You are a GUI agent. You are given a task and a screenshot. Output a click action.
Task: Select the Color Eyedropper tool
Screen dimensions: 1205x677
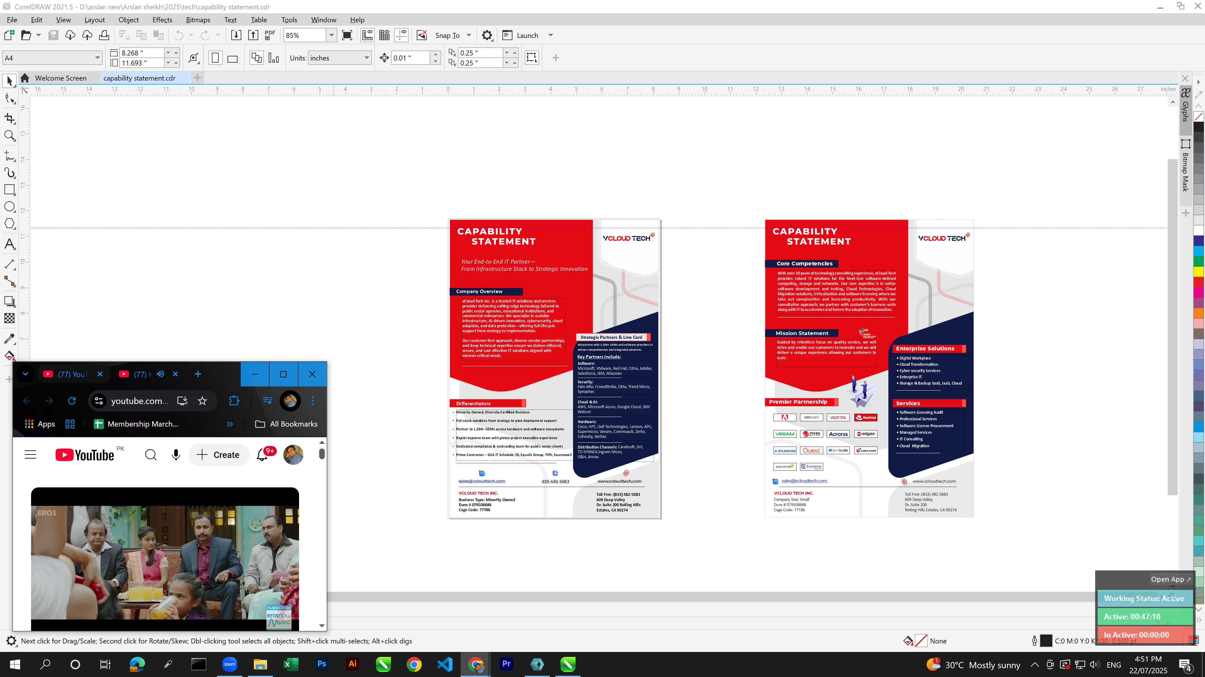tap(9, 339)
